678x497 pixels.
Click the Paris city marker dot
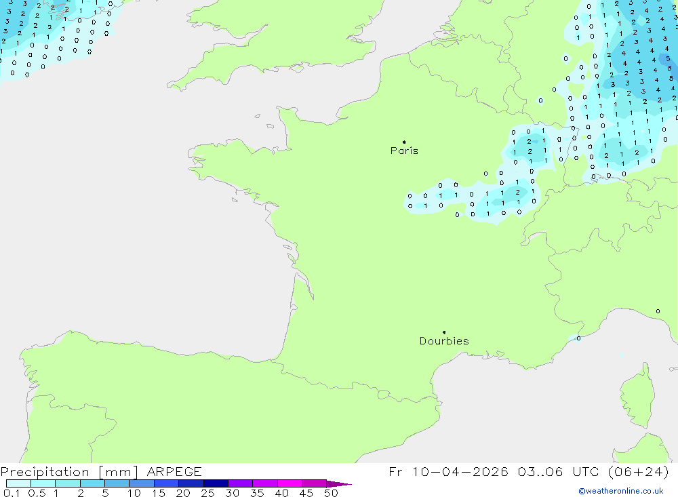point(404,142)
